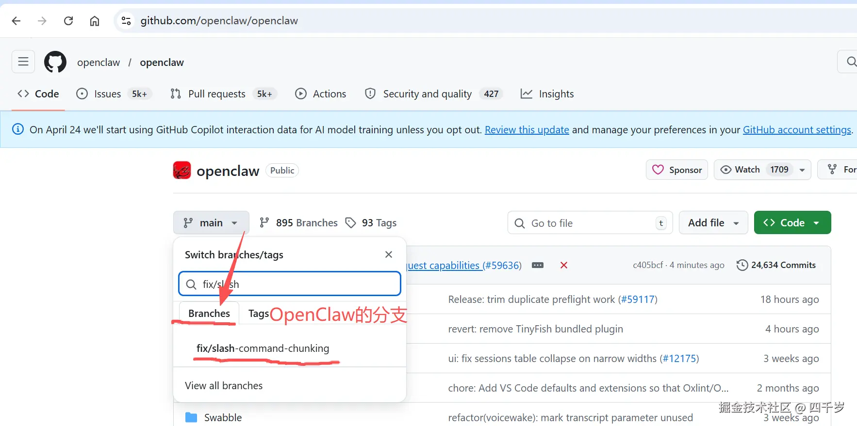Open the chore Add VS Code defaults commit
Screen dimensions: 857x426
point(588,388)
